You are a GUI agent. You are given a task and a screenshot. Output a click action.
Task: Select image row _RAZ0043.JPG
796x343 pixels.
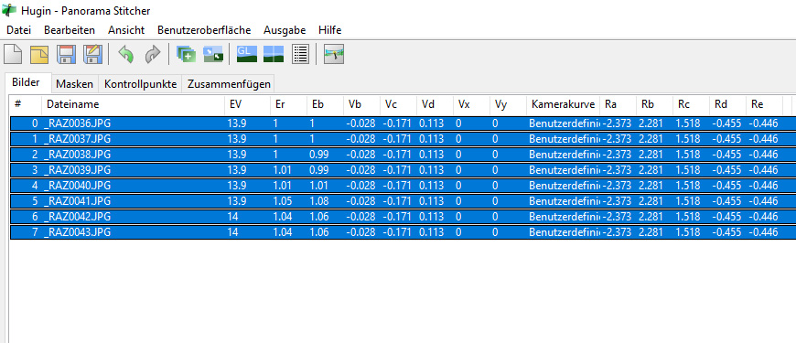[x=403, y=232]
